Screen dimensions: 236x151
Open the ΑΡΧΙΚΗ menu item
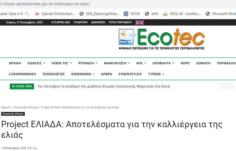(x=15, y=63)
